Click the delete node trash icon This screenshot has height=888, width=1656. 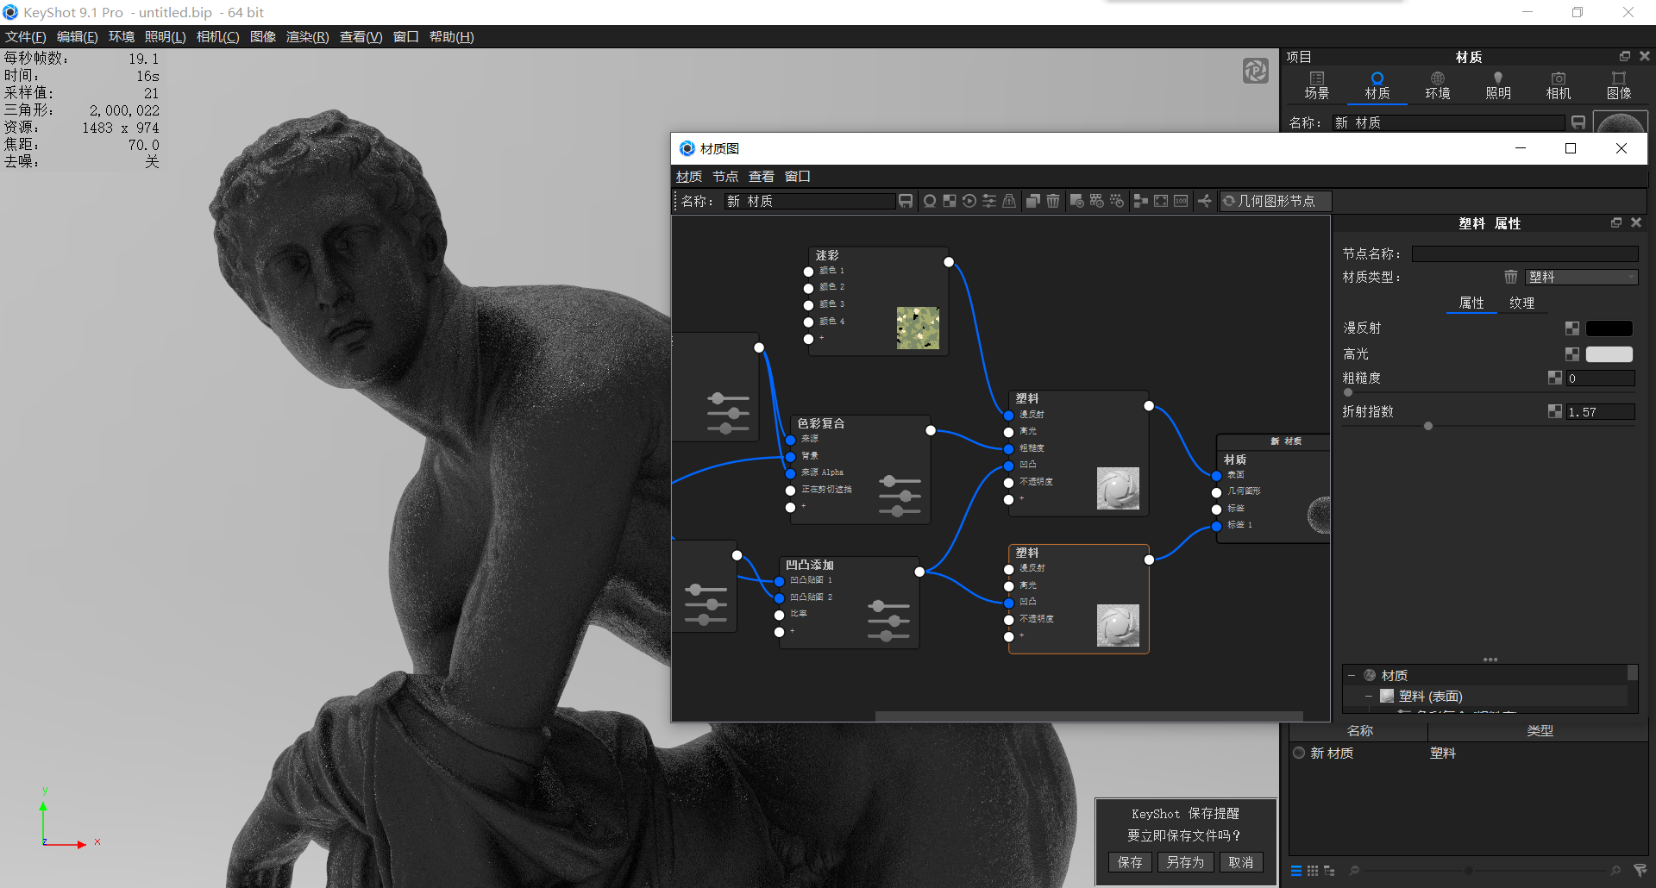click(1053, 201)
